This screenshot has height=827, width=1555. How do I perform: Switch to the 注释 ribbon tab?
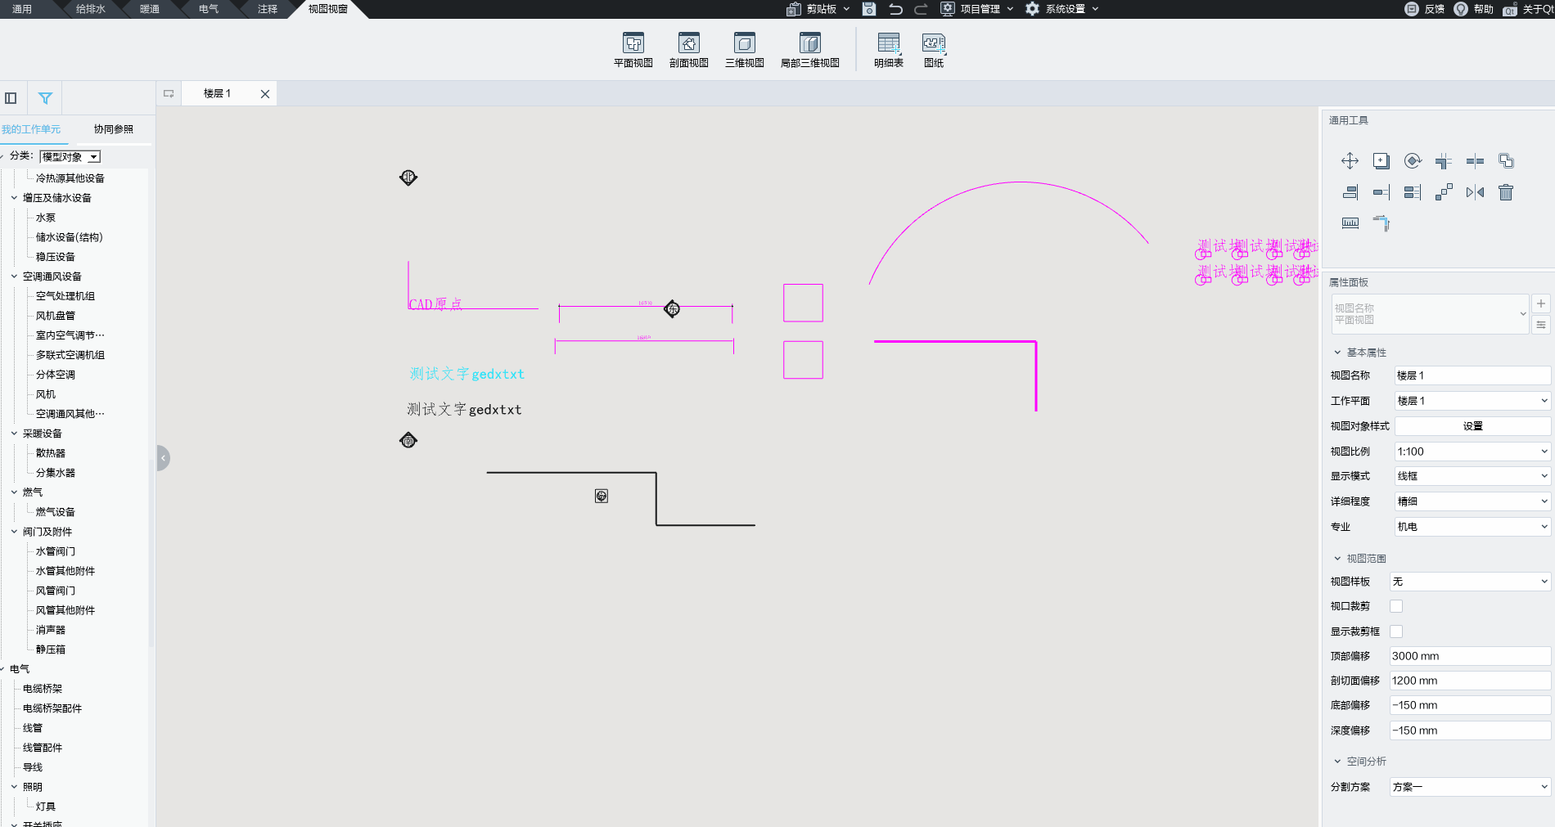(268, 9)
